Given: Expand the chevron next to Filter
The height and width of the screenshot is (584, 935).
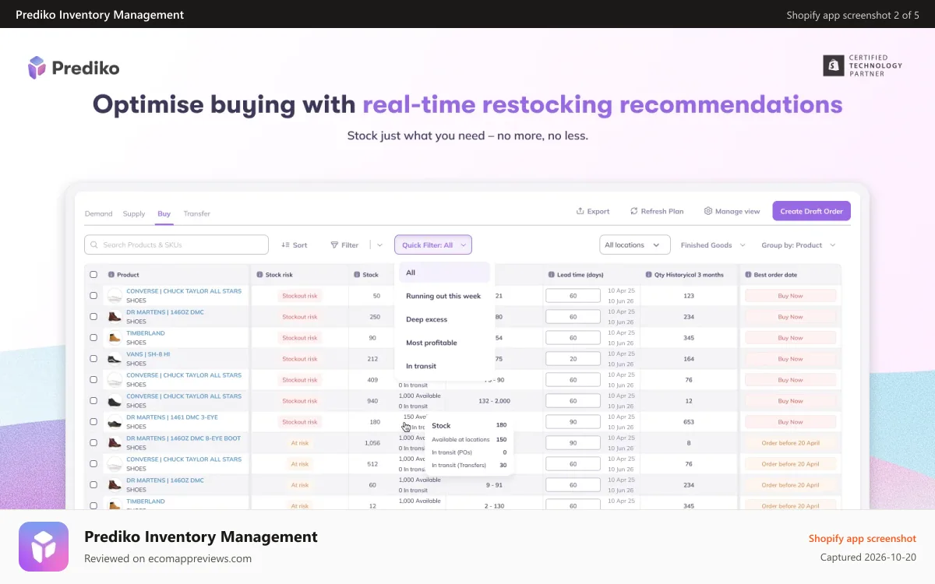Looking at the screenshot, I should [379, 245].
